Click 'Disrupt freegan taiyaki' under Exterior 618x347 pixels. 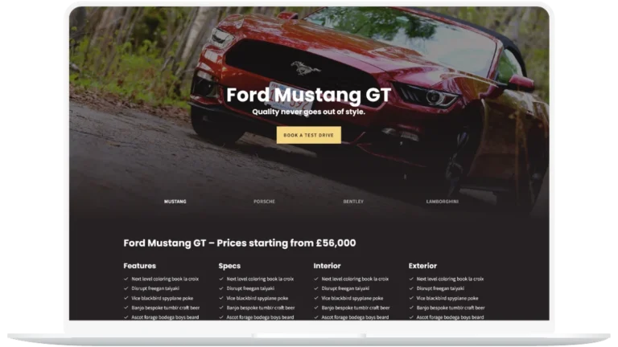(x=440, y=288)
